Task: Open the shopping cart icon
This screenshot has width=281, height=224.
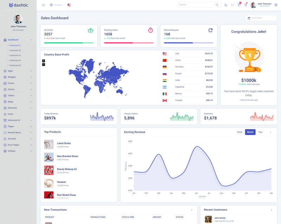Action: tap(239, 5)
